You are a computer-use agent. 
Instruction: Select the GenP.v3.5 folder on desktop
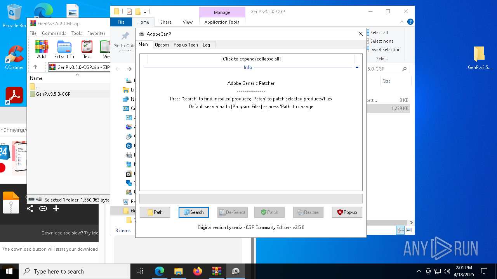tap(480, 58)
